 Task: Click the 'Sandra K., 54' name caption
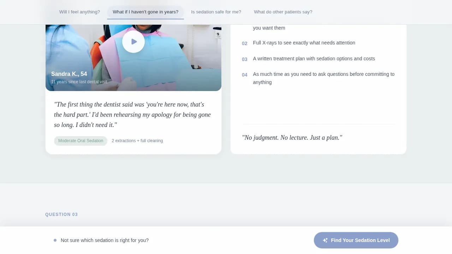69,74
